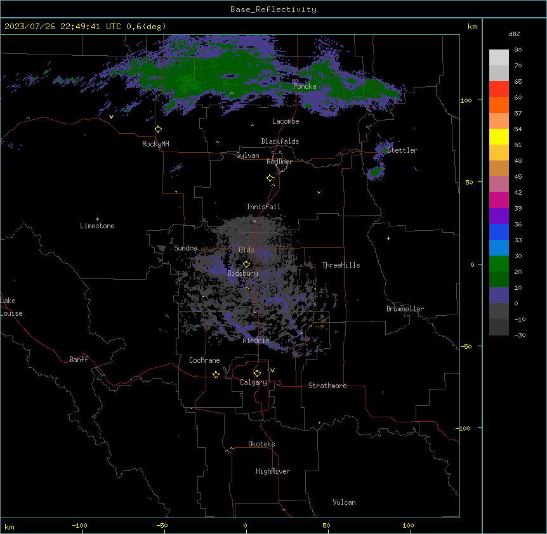Click the white plus marker north of Drumheller
Screen dimensions: 547x534
click(x=388, y=238)
